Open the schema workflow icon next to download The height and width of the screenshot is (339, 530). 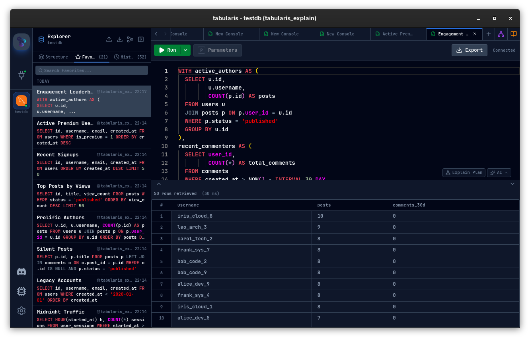130,39
